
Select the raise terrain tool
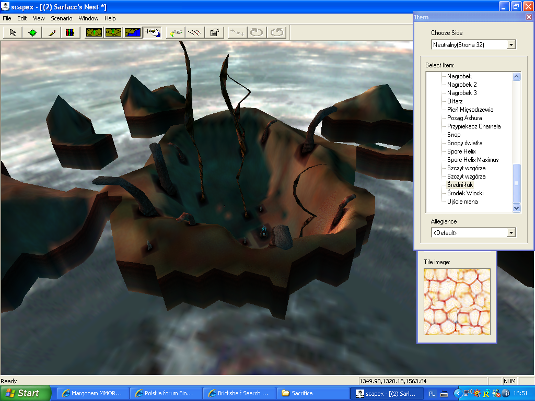[x=94, y=32]
